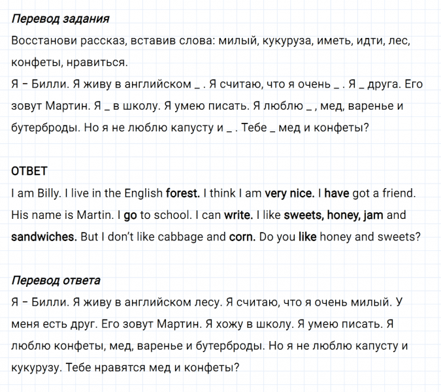This screenshot has height=392, width=441.
Task: Click the 'Перевод ответа' heading
Action: point(56,280)
